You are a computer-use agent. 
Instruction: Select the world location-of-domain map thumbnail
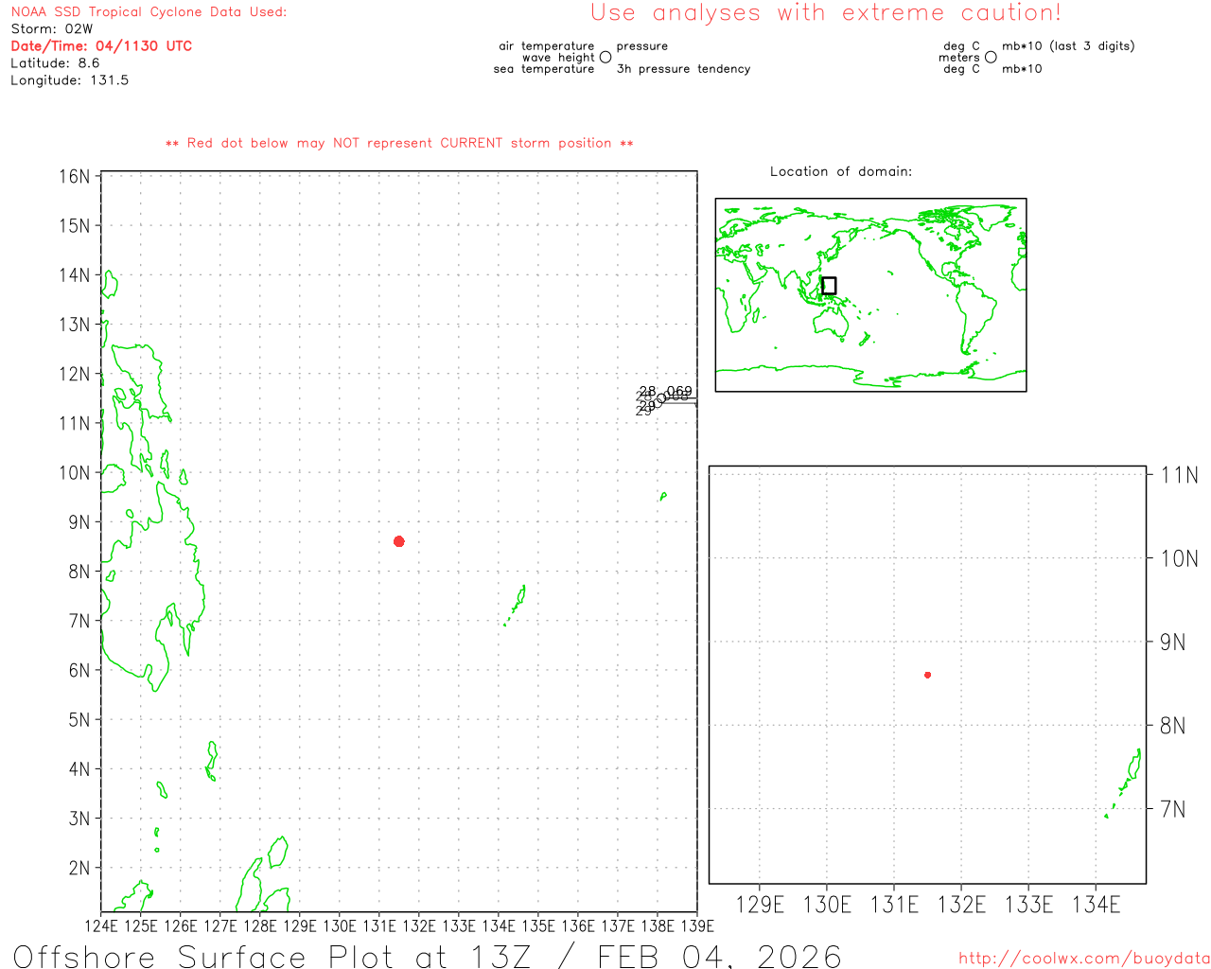click(x=870, y=294)
